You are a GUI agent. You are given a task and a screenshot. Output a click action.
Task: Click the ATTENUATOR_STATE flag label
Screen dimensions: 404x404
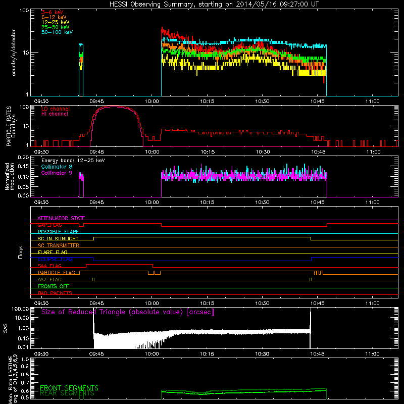tap(61, 218)
